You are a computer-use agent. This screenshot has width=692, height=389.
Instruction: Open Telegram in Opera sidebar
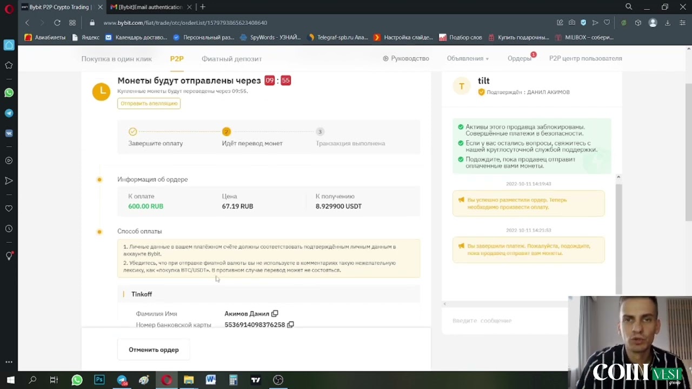point(9,113)
